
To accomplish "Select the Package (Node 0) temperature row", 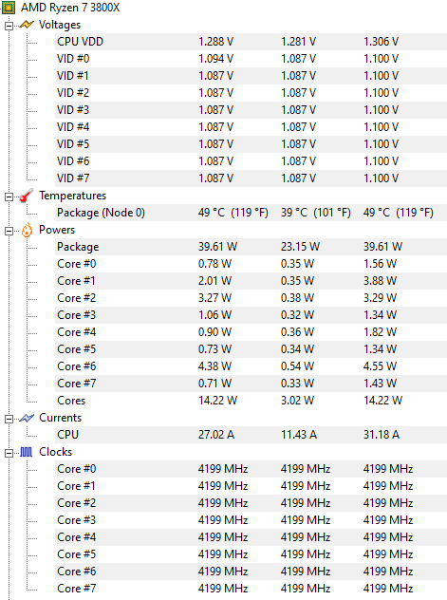I will coord(251,213).
